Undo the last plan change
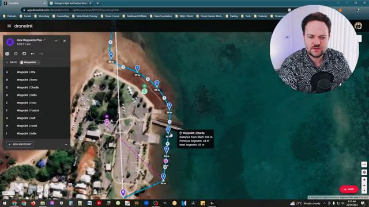This screenshot has width=369, height=207. [x=33, y=53]
